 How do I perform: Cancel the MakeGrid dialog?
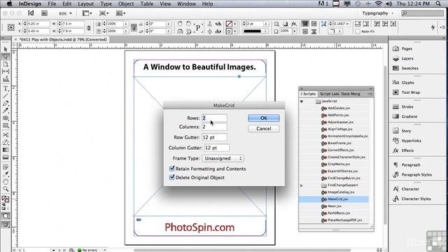click(264, 129)
